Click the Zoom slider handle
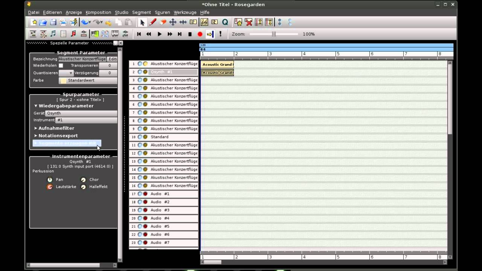The height and width of the screenshot is (271, 482). 274,34
